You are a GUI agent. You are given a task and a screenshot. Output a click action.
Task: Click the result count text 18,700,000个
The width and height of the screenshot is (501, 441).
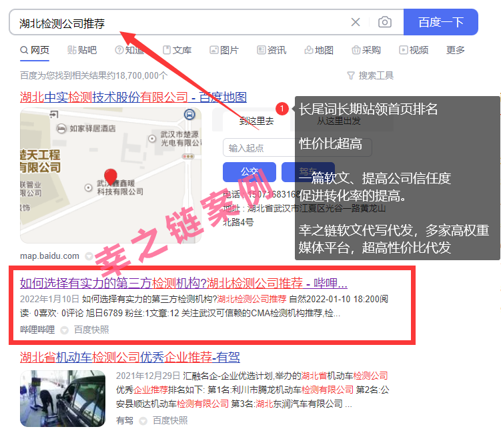pyautogui.click(x=141, y=76)
